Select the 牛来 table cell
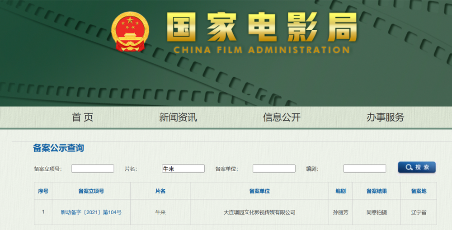The image size is (452, 230). [x=160, y=212]
